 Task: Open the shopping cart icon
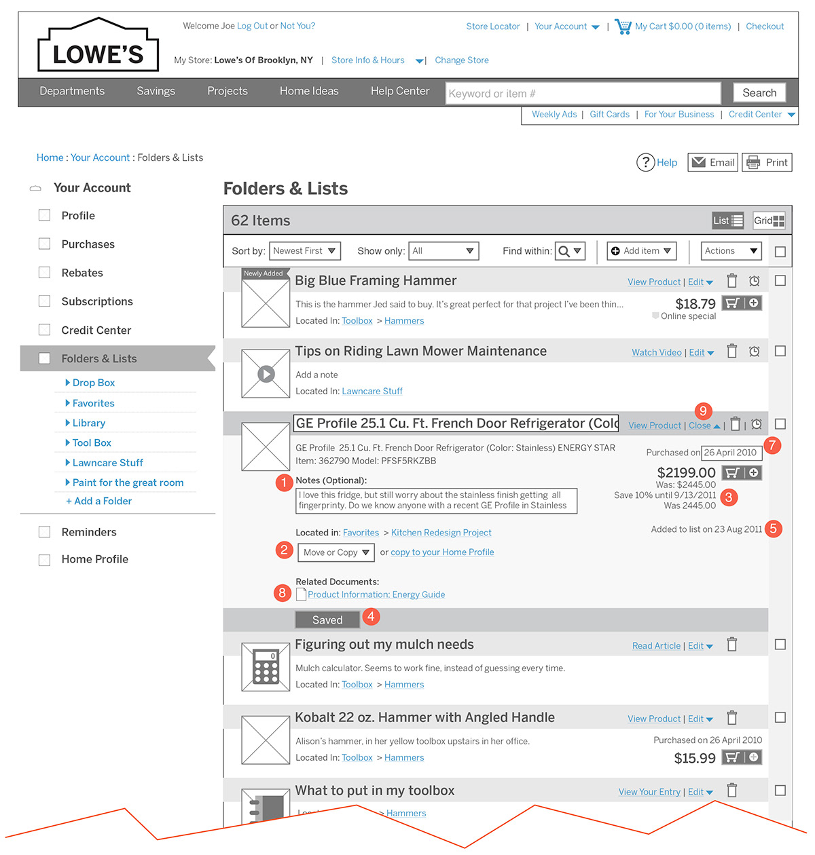(623, 26)
